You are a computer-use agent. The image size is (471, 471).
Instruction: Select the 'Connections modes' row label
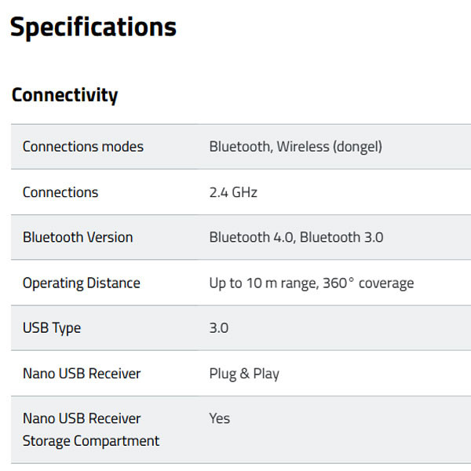(82, 147)
